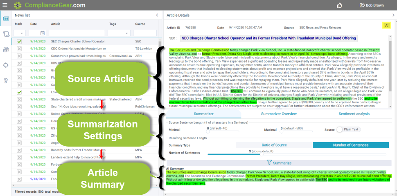
Task: Click the thumbs-up like icon
Action: click(340, 5)
